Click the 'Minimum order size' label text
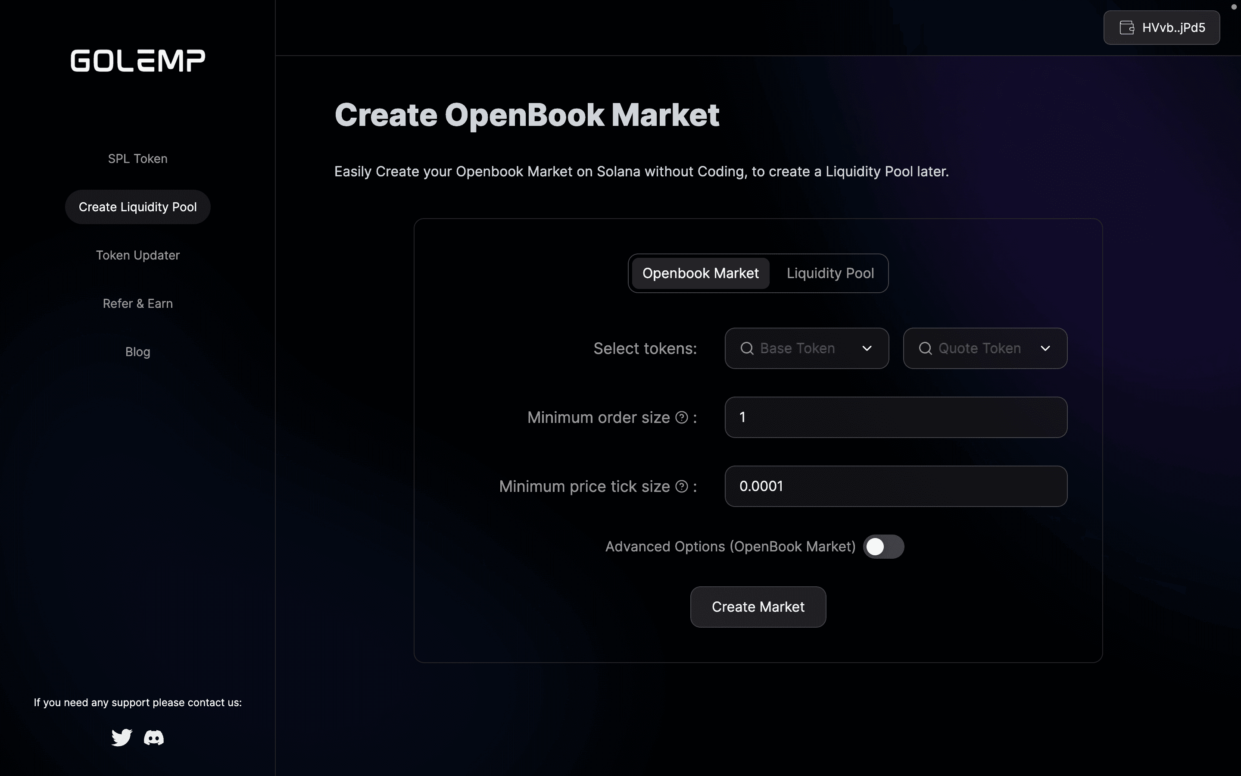Image resolution: width=1241 pixels, height=776 pixels. point(599,417)
